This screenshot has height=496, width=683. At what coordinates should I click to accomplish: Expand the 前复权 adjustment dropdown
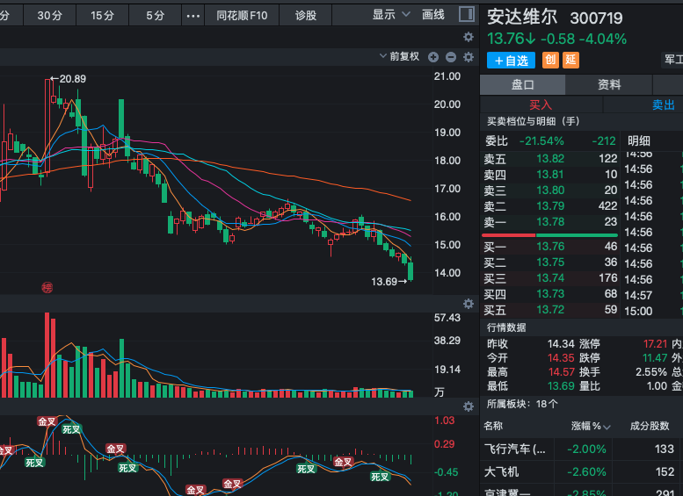click(399, 56)
